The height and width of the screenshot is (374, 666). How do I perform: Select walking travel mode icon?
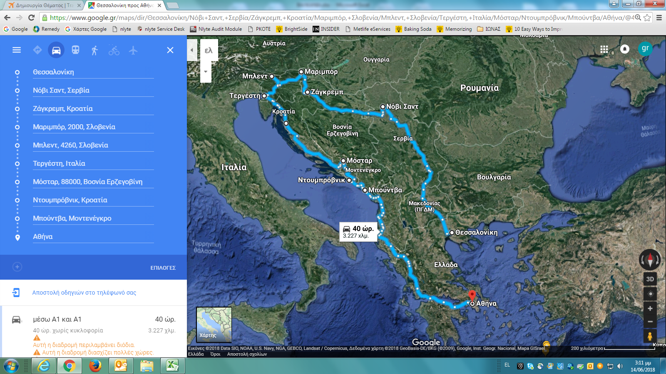point(94,50)
